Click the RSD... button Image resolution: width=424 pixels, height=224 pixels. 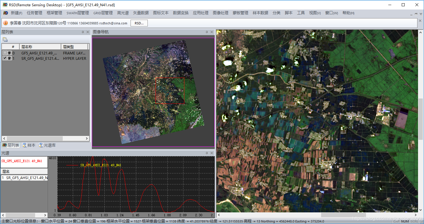(x=139, y=23)
